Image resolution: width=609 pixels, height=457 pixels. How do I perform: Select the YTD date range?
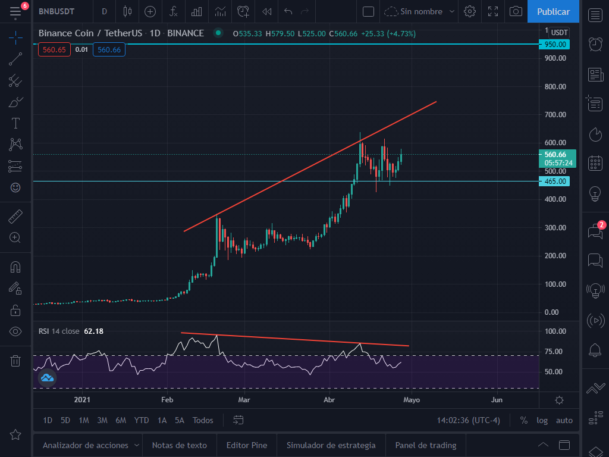coord(142,420)
